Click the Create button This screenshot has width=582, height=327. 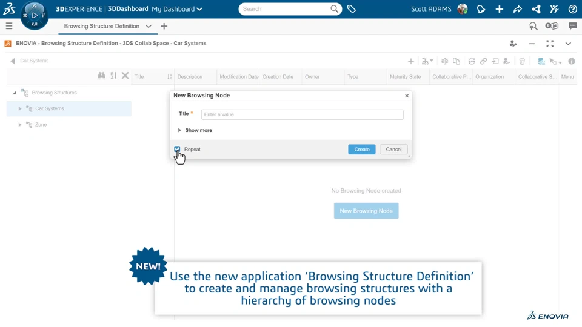pyautogui.click(x=362, y=150)
